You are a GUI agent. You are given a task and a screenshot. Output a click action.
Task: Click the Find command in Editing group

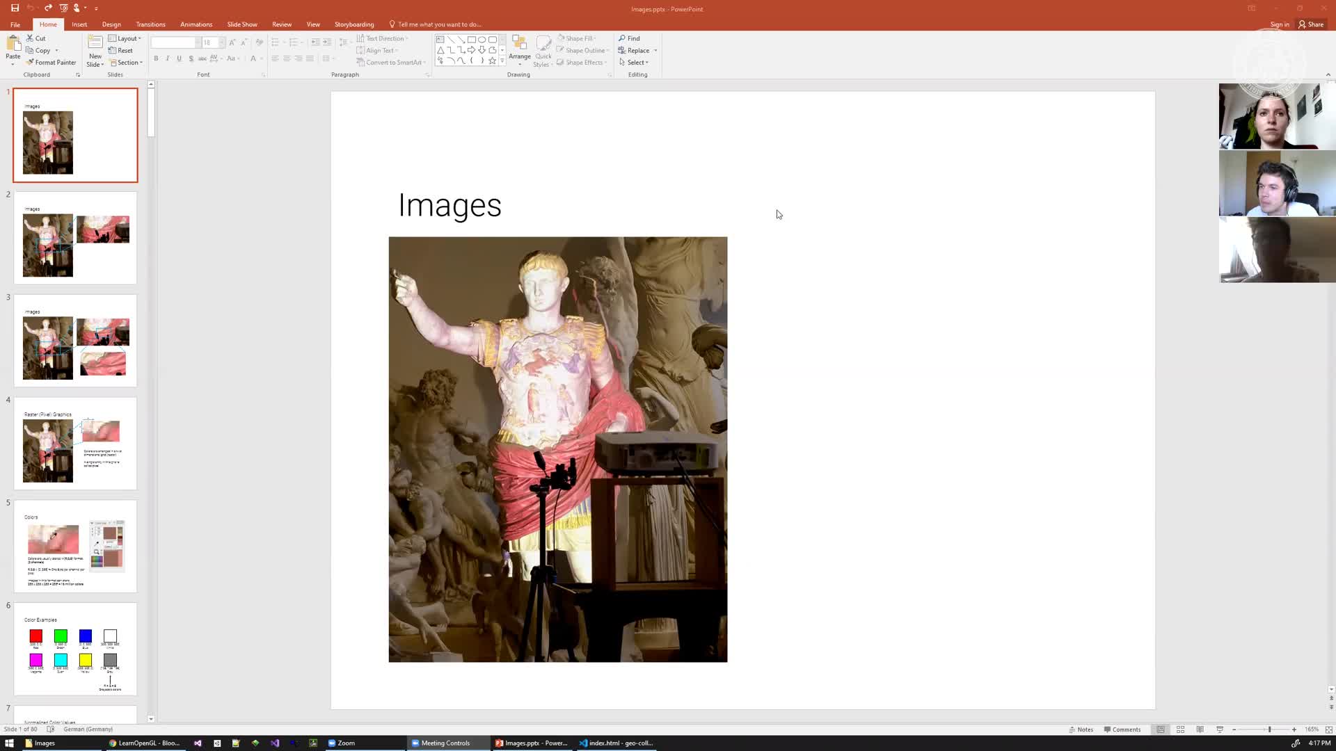click(x=630, y=38)
